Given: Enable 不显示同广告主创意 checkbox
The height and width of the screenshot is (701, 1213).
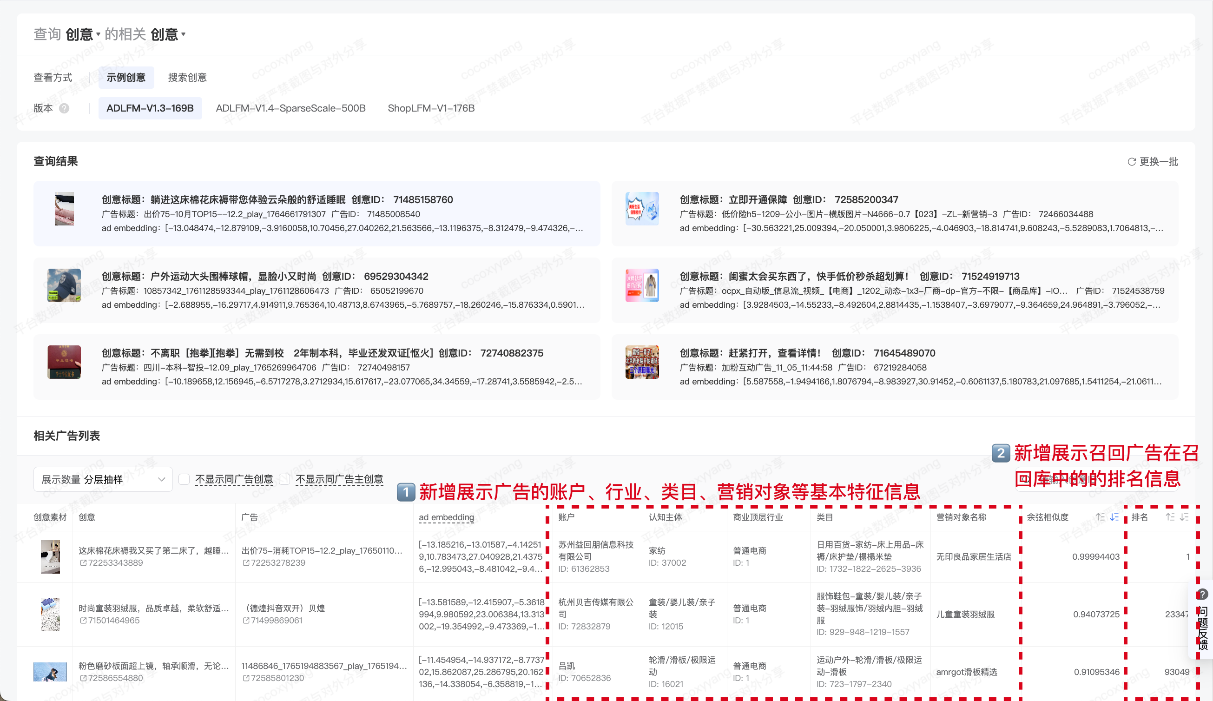Looking at the screenshot, I should 284,479.
